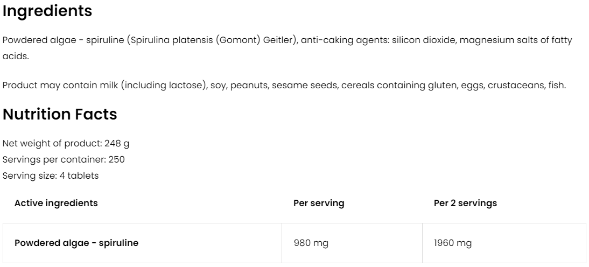The width and height of the screenshot is (589, 267).
Task: Click the Ingredients heading
Action: point(47,11)
